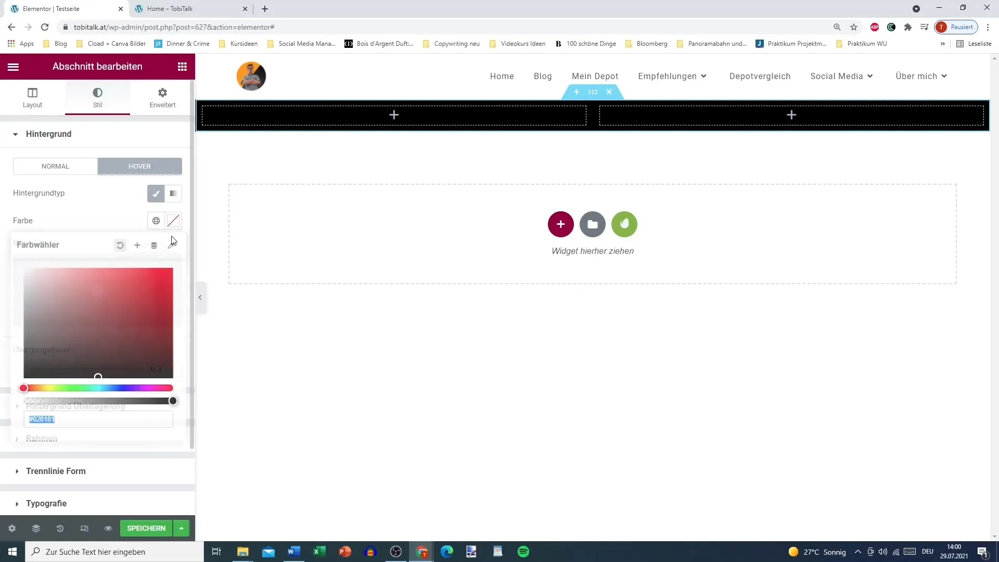Open Spotify from the taskbar
This screenshot has width=999, height=562.
(x=523, y=552)
